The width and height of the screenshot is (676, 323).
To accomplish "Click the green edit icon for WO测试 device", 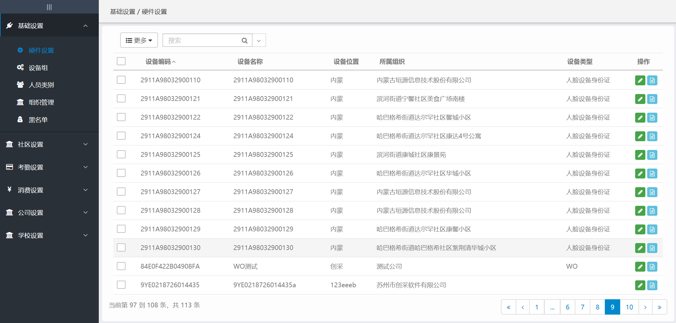I will (640, 267).
